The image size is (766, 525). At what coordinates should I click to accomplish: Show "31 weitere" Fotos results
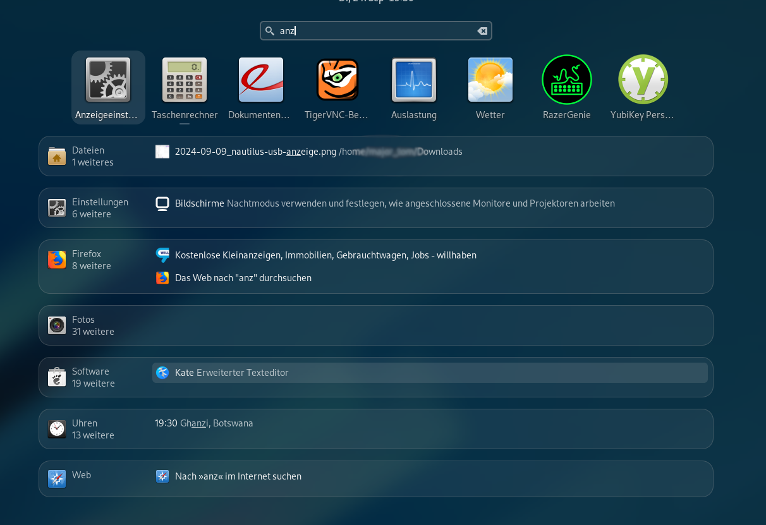tap(93, 332)
